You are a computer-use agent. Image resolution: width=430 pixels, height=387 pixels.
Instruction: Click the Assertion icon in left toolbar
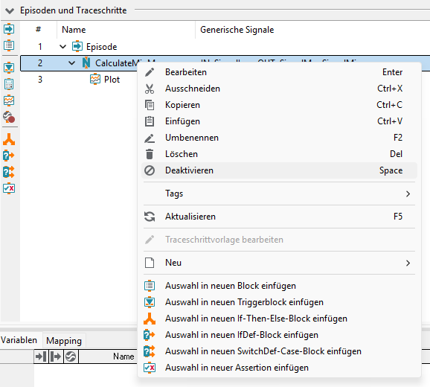pyautogui.click(x=9, y=188)
